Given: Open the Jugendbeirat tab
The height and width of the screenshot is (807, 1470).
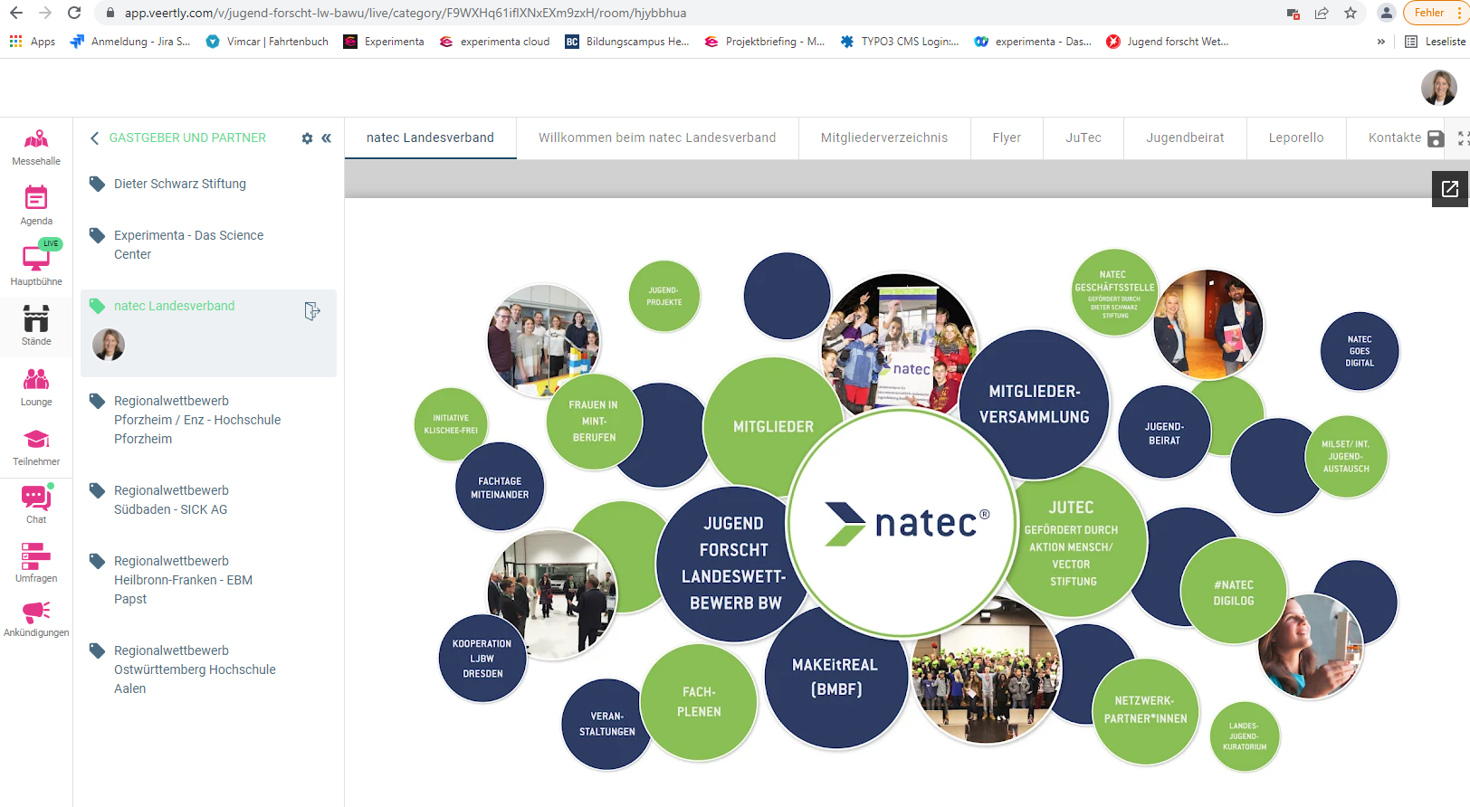Looking at the screenshot, I should click(x=1184, y=138).
